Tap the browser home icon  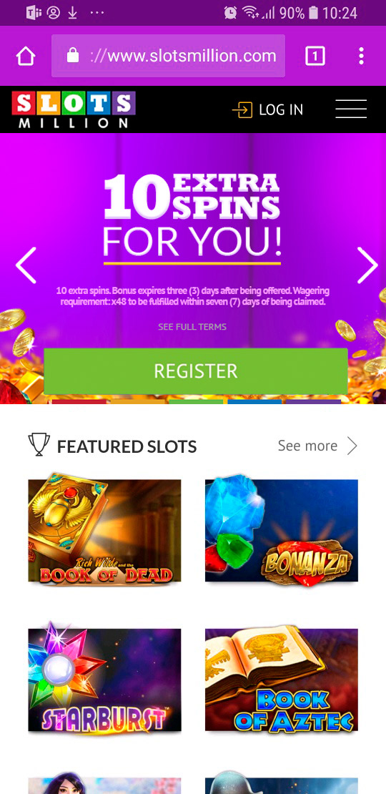(x=26, y=57)
